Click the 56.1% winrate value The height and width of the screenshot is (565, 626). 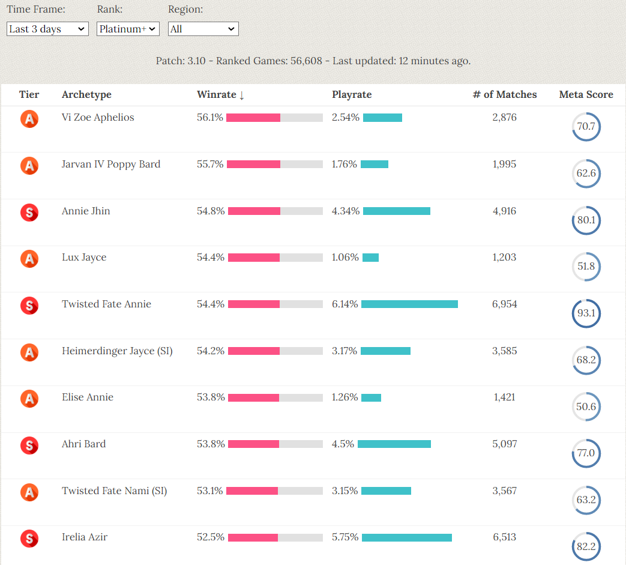[x=210, y=118]
